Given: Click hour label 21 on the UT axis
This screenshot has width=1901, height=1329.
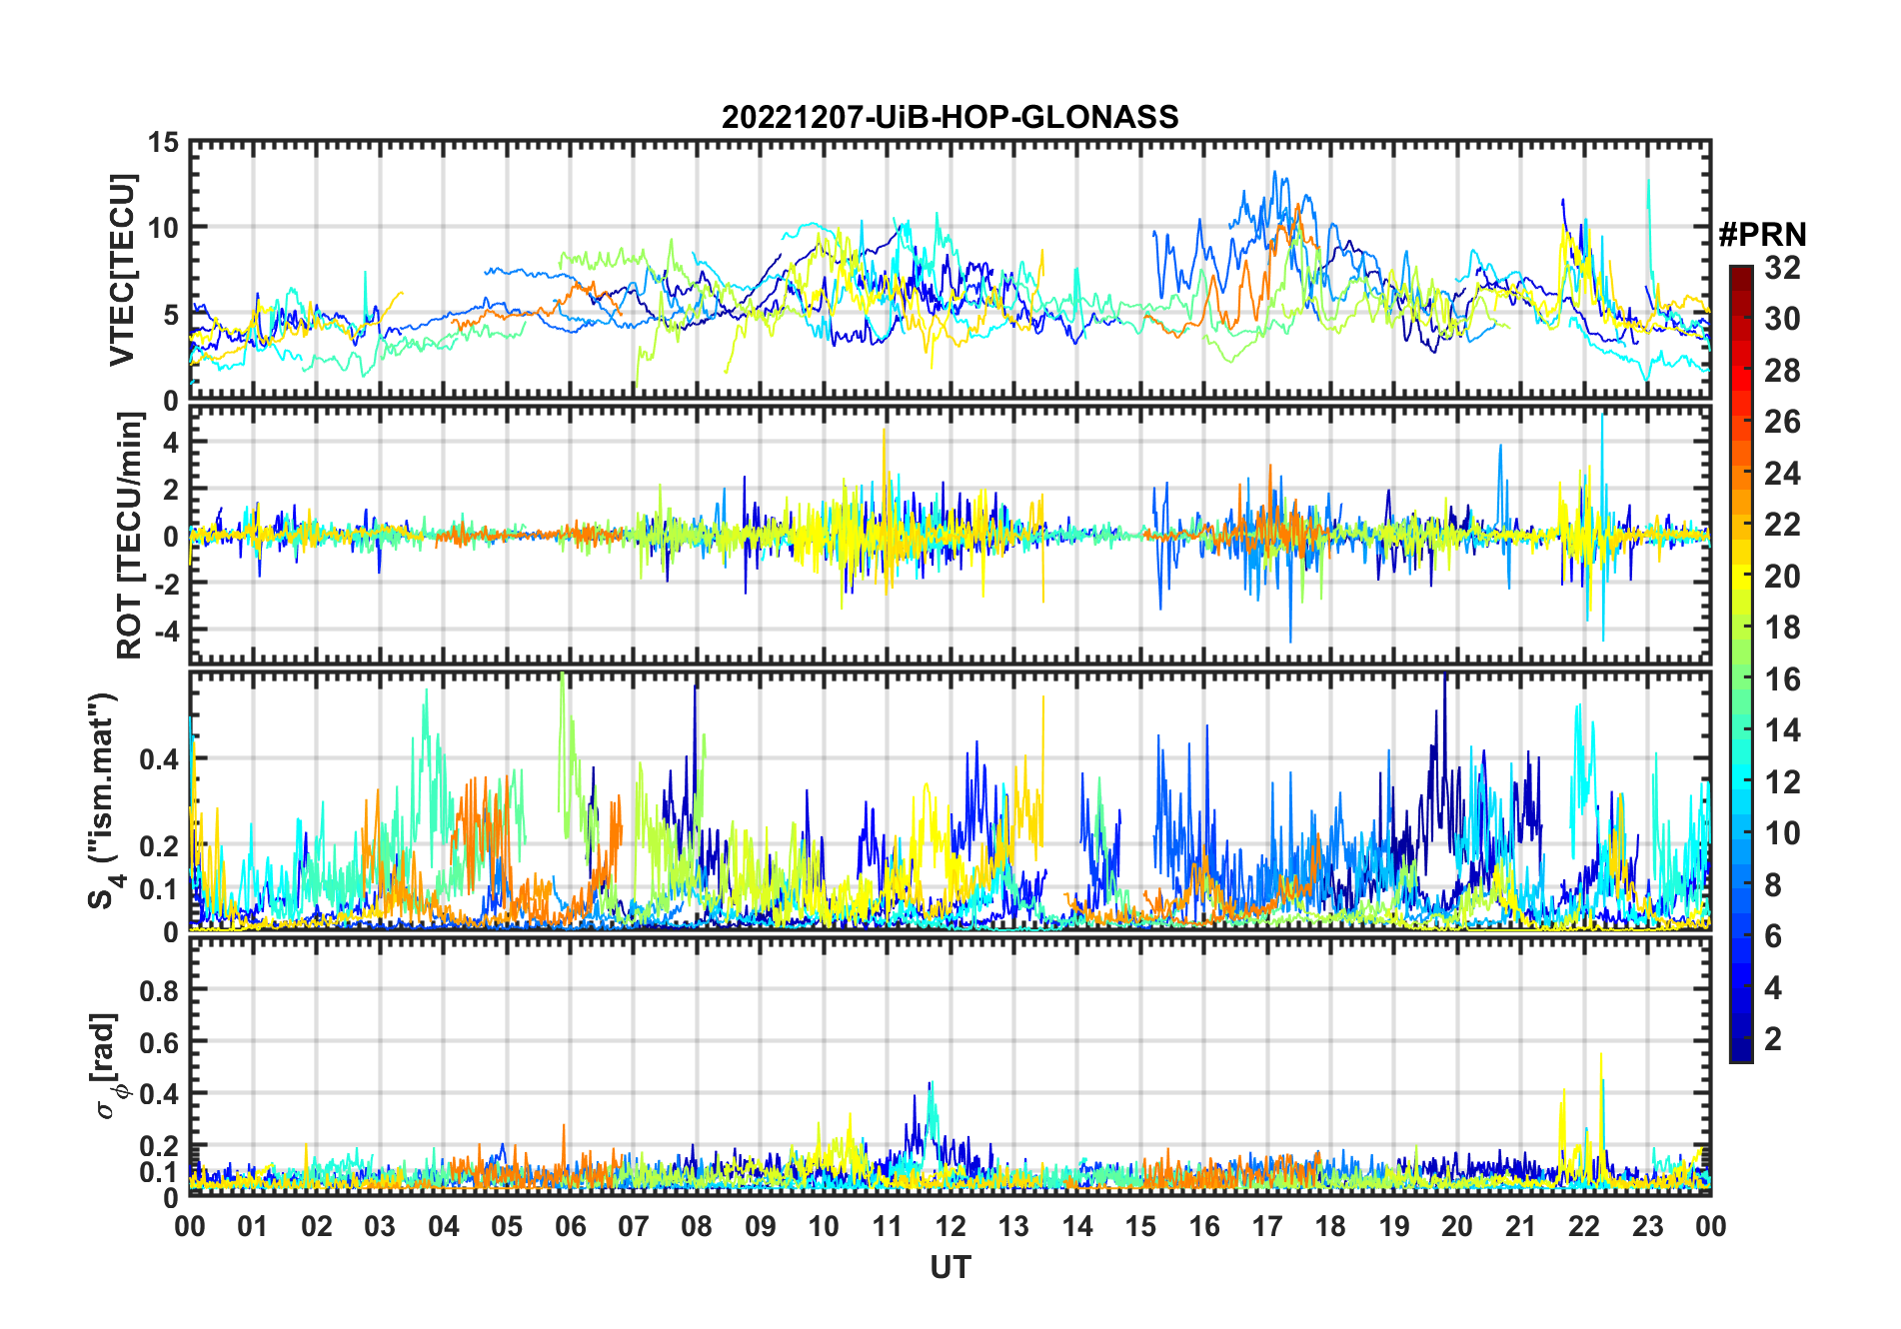Looking at the screenshot, I should [1521, 1226].
